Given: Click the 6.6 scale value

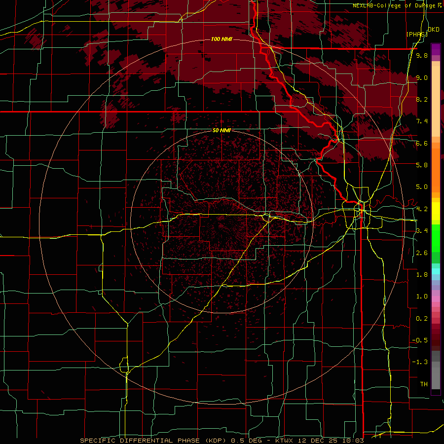Looking at the screenshot, I should (x=422, y=143).
